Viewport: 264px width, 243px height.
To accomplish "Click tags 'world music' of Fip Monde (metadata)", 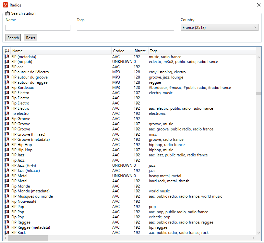I will coord(159,191).
